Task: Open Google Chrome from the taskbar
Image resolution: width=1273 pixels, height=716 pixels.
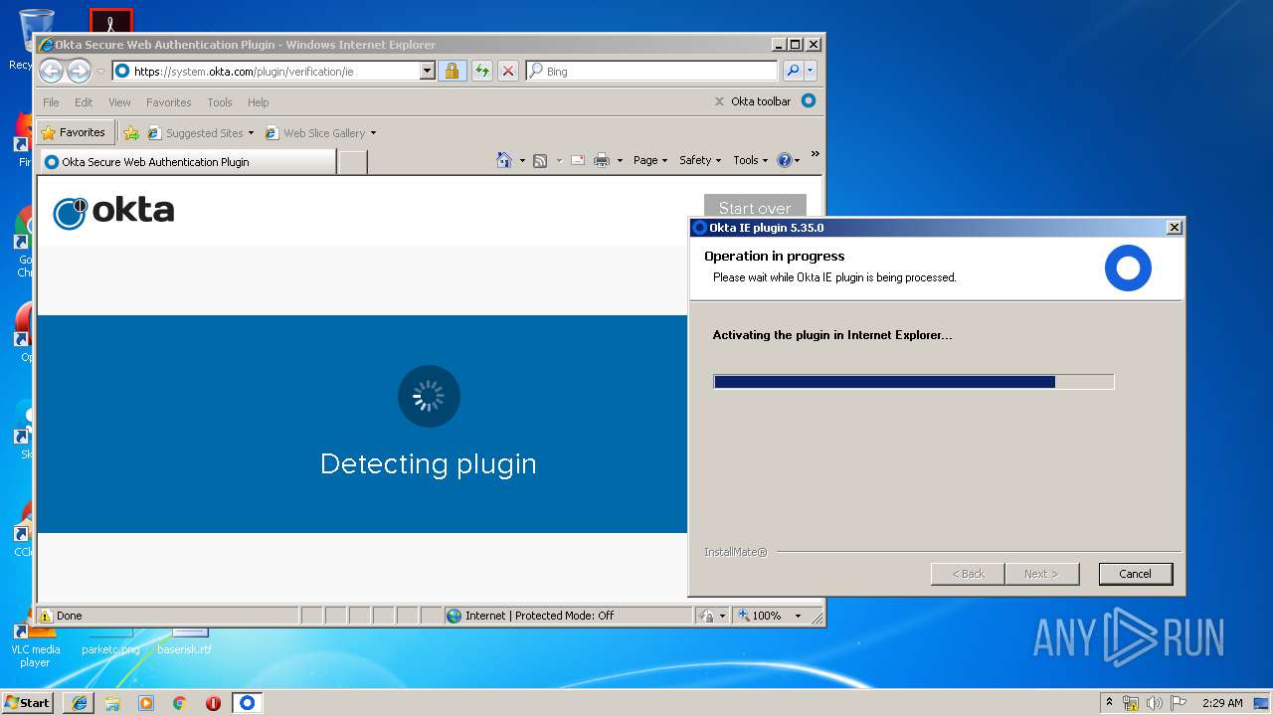Action: pos(180,702)
